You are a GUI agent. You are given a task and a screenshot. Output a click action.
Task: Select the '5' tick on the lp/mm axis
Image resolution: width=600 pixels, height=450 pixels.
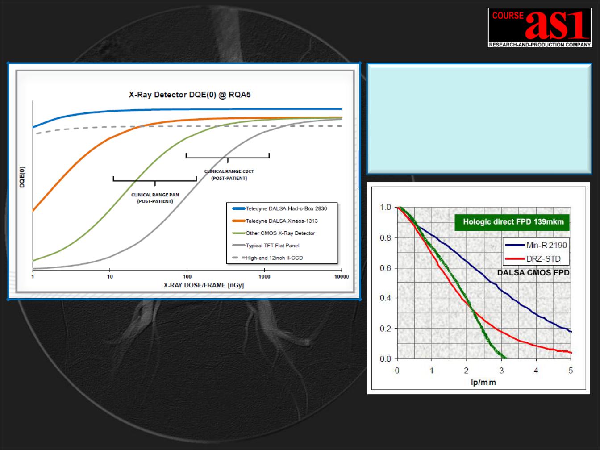tap(571, 371)
